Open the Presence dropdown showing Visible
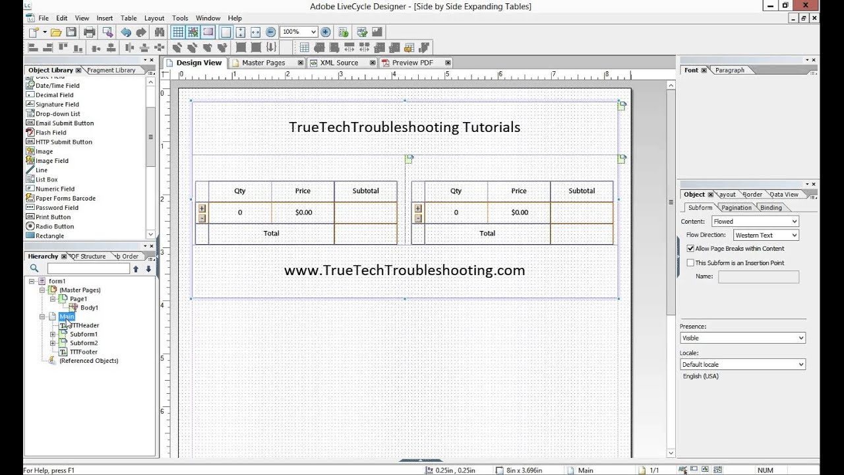The width and height of the screenshot is (844, 475). point(743,338)
